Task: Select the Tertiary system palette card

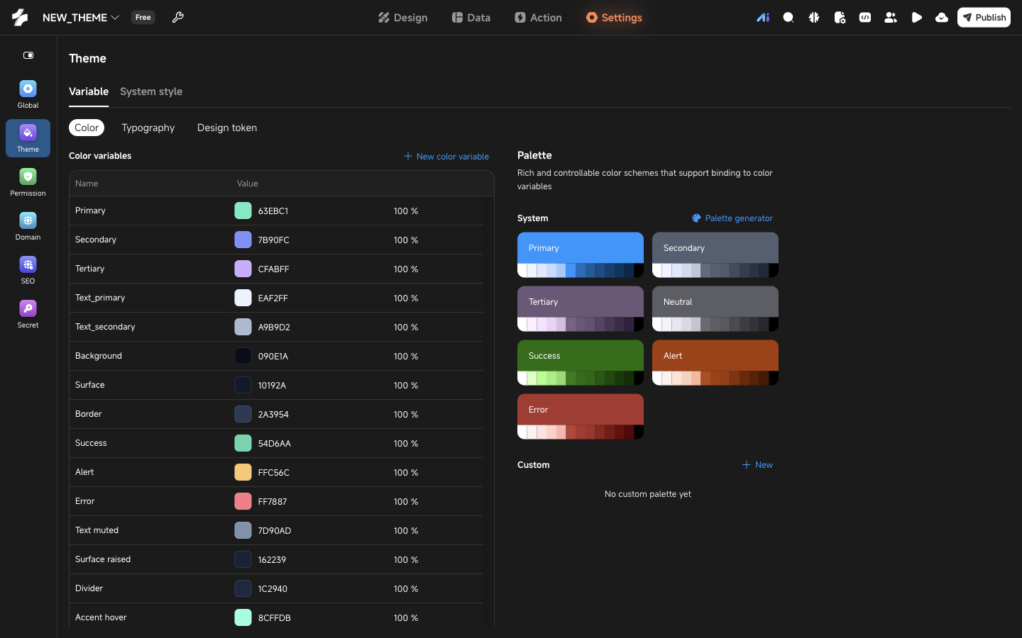Action: [581, 308]
